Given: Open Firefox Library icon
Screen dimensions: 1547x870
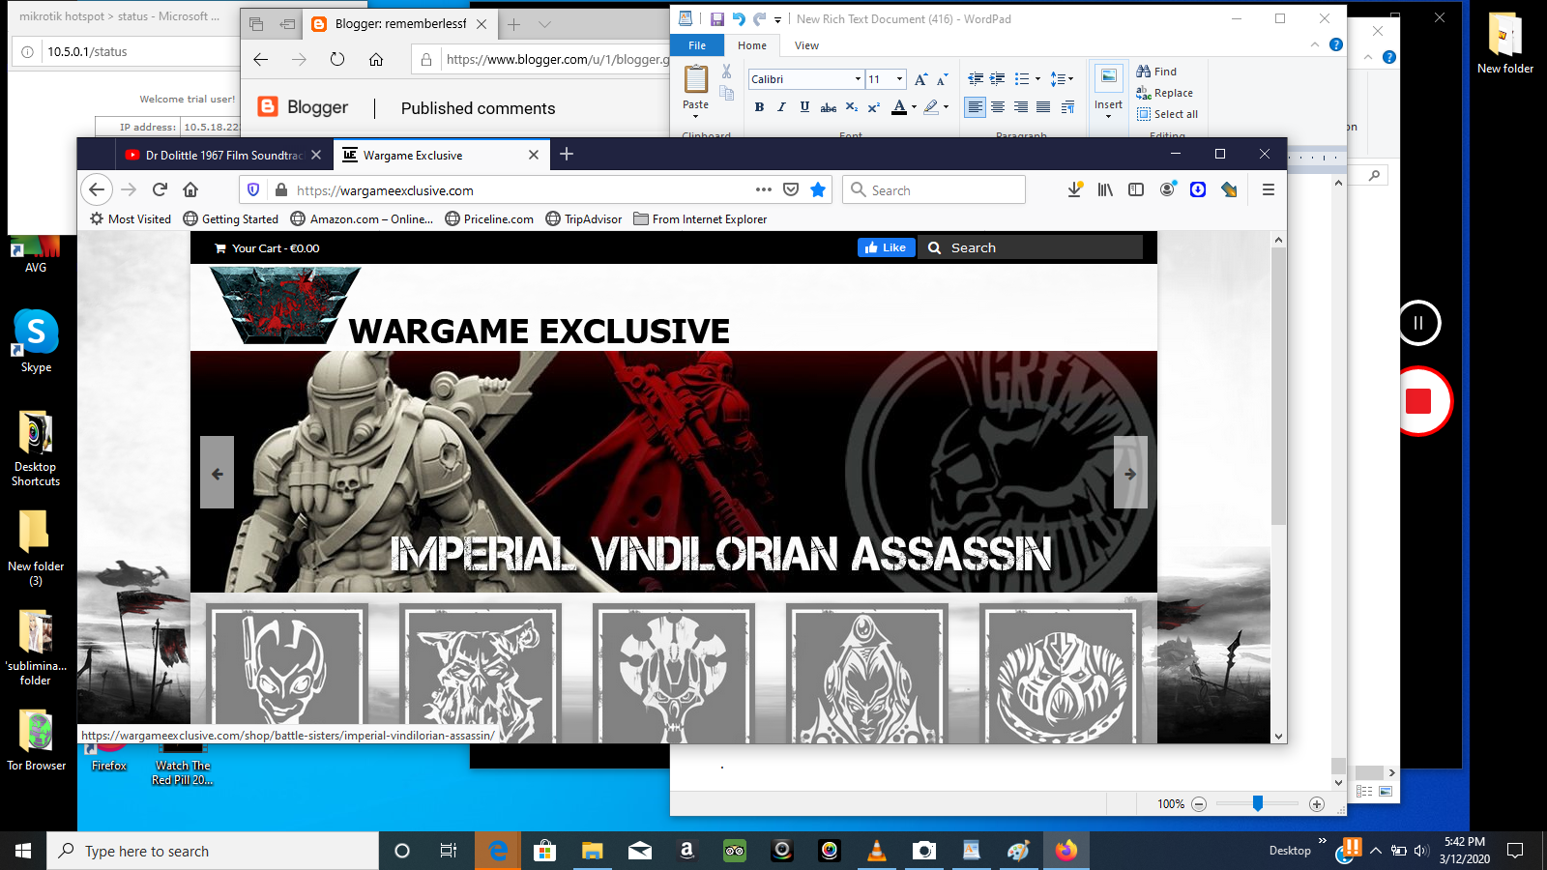Looking at the screenshot, I should coord(1105,189).
